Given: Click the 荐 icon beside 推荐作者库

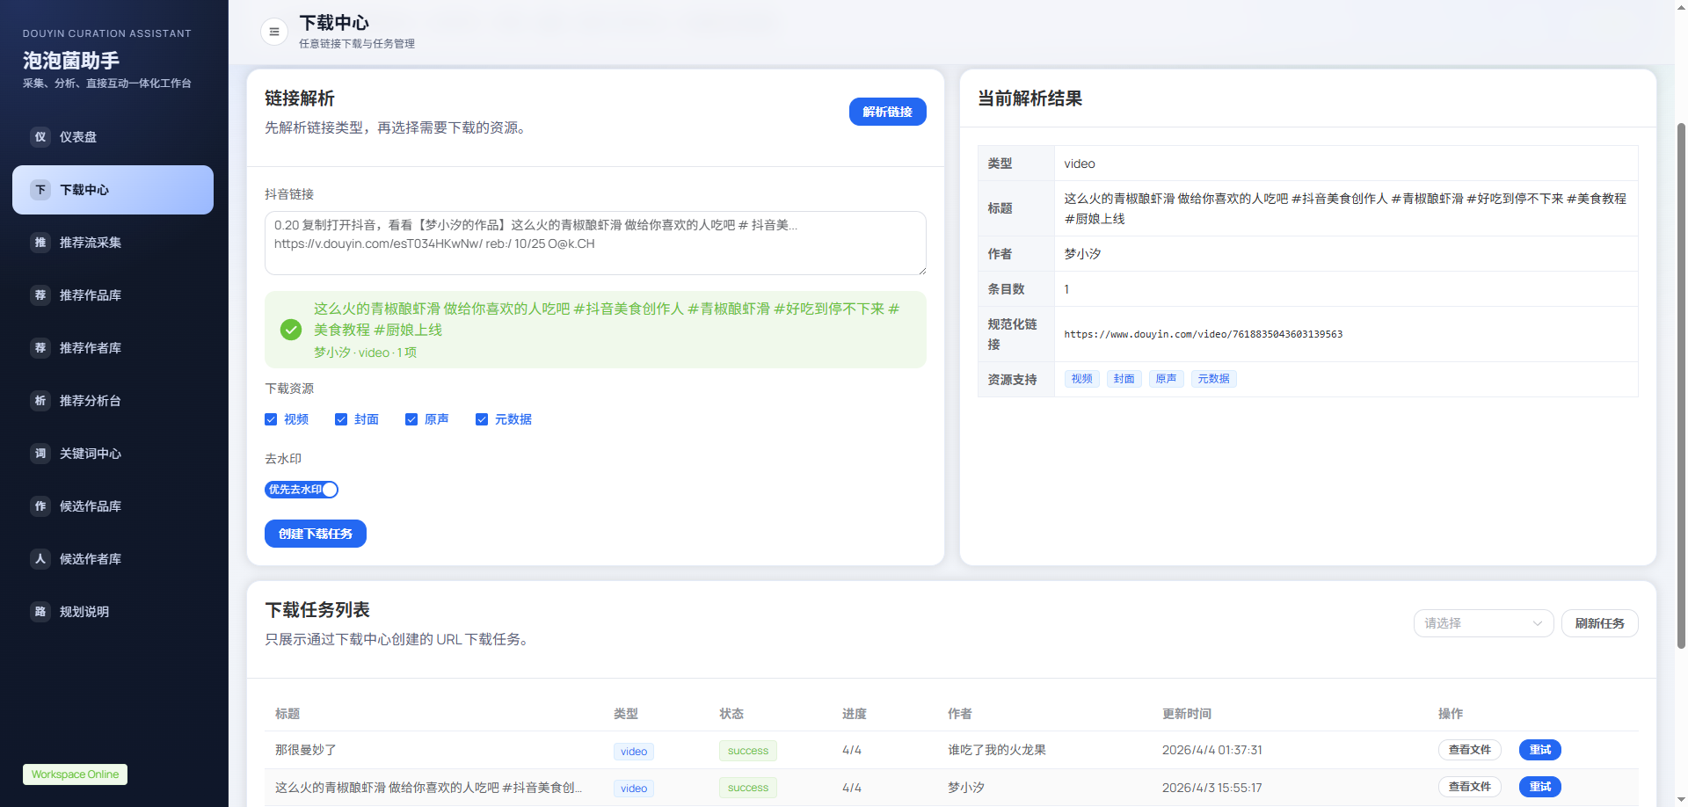Looking at the screenshot, I should [x=40, y=348].
